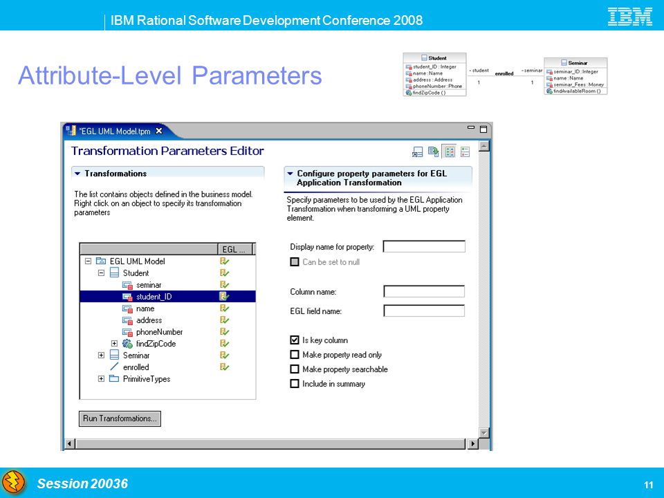Select the name property tree item
Screen dimensions: 664x498
145,308
